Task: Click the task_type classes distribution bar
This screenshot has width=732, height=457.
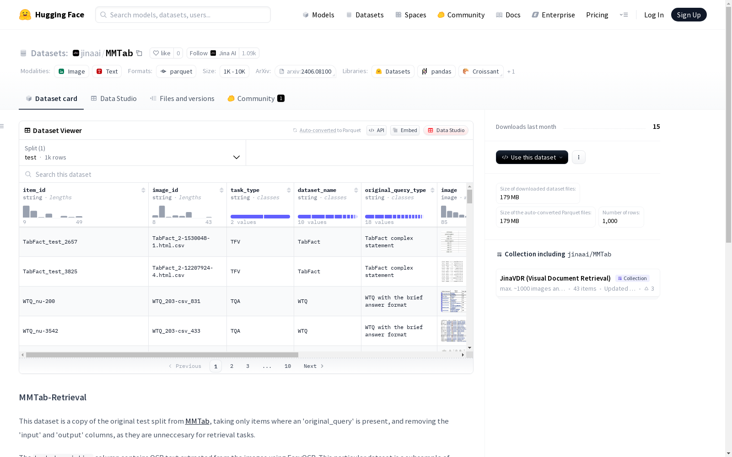Action: pos(260,217)
